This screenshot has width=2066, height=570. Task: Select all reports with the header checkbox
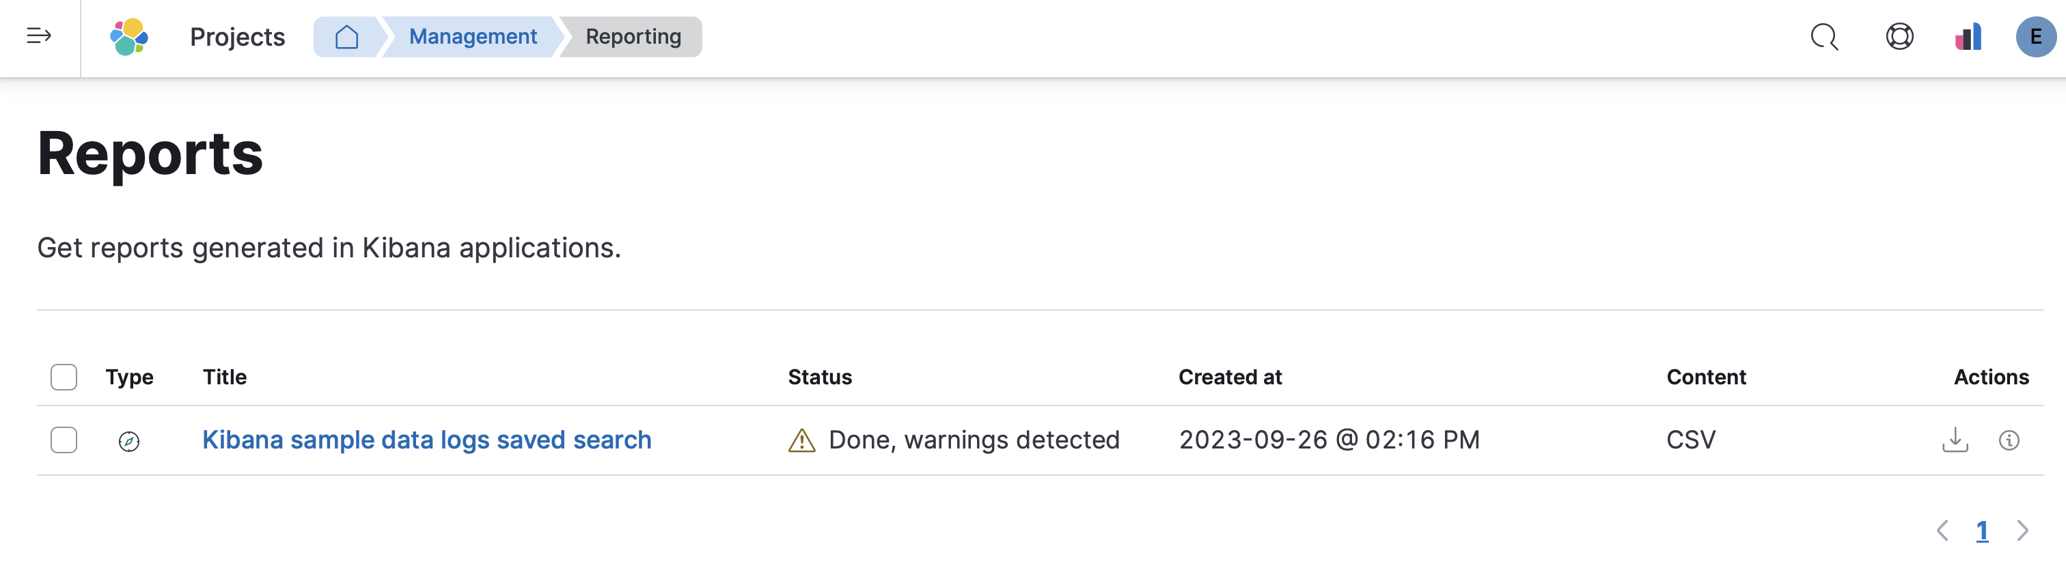(64, 376)
